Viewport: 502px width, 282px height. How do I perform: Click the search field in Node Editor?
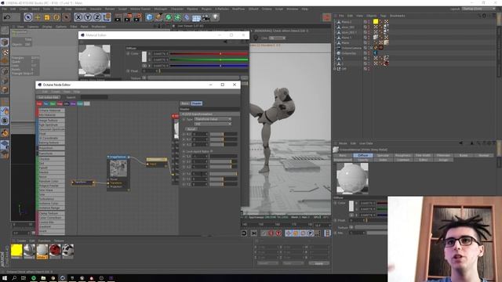94,97
